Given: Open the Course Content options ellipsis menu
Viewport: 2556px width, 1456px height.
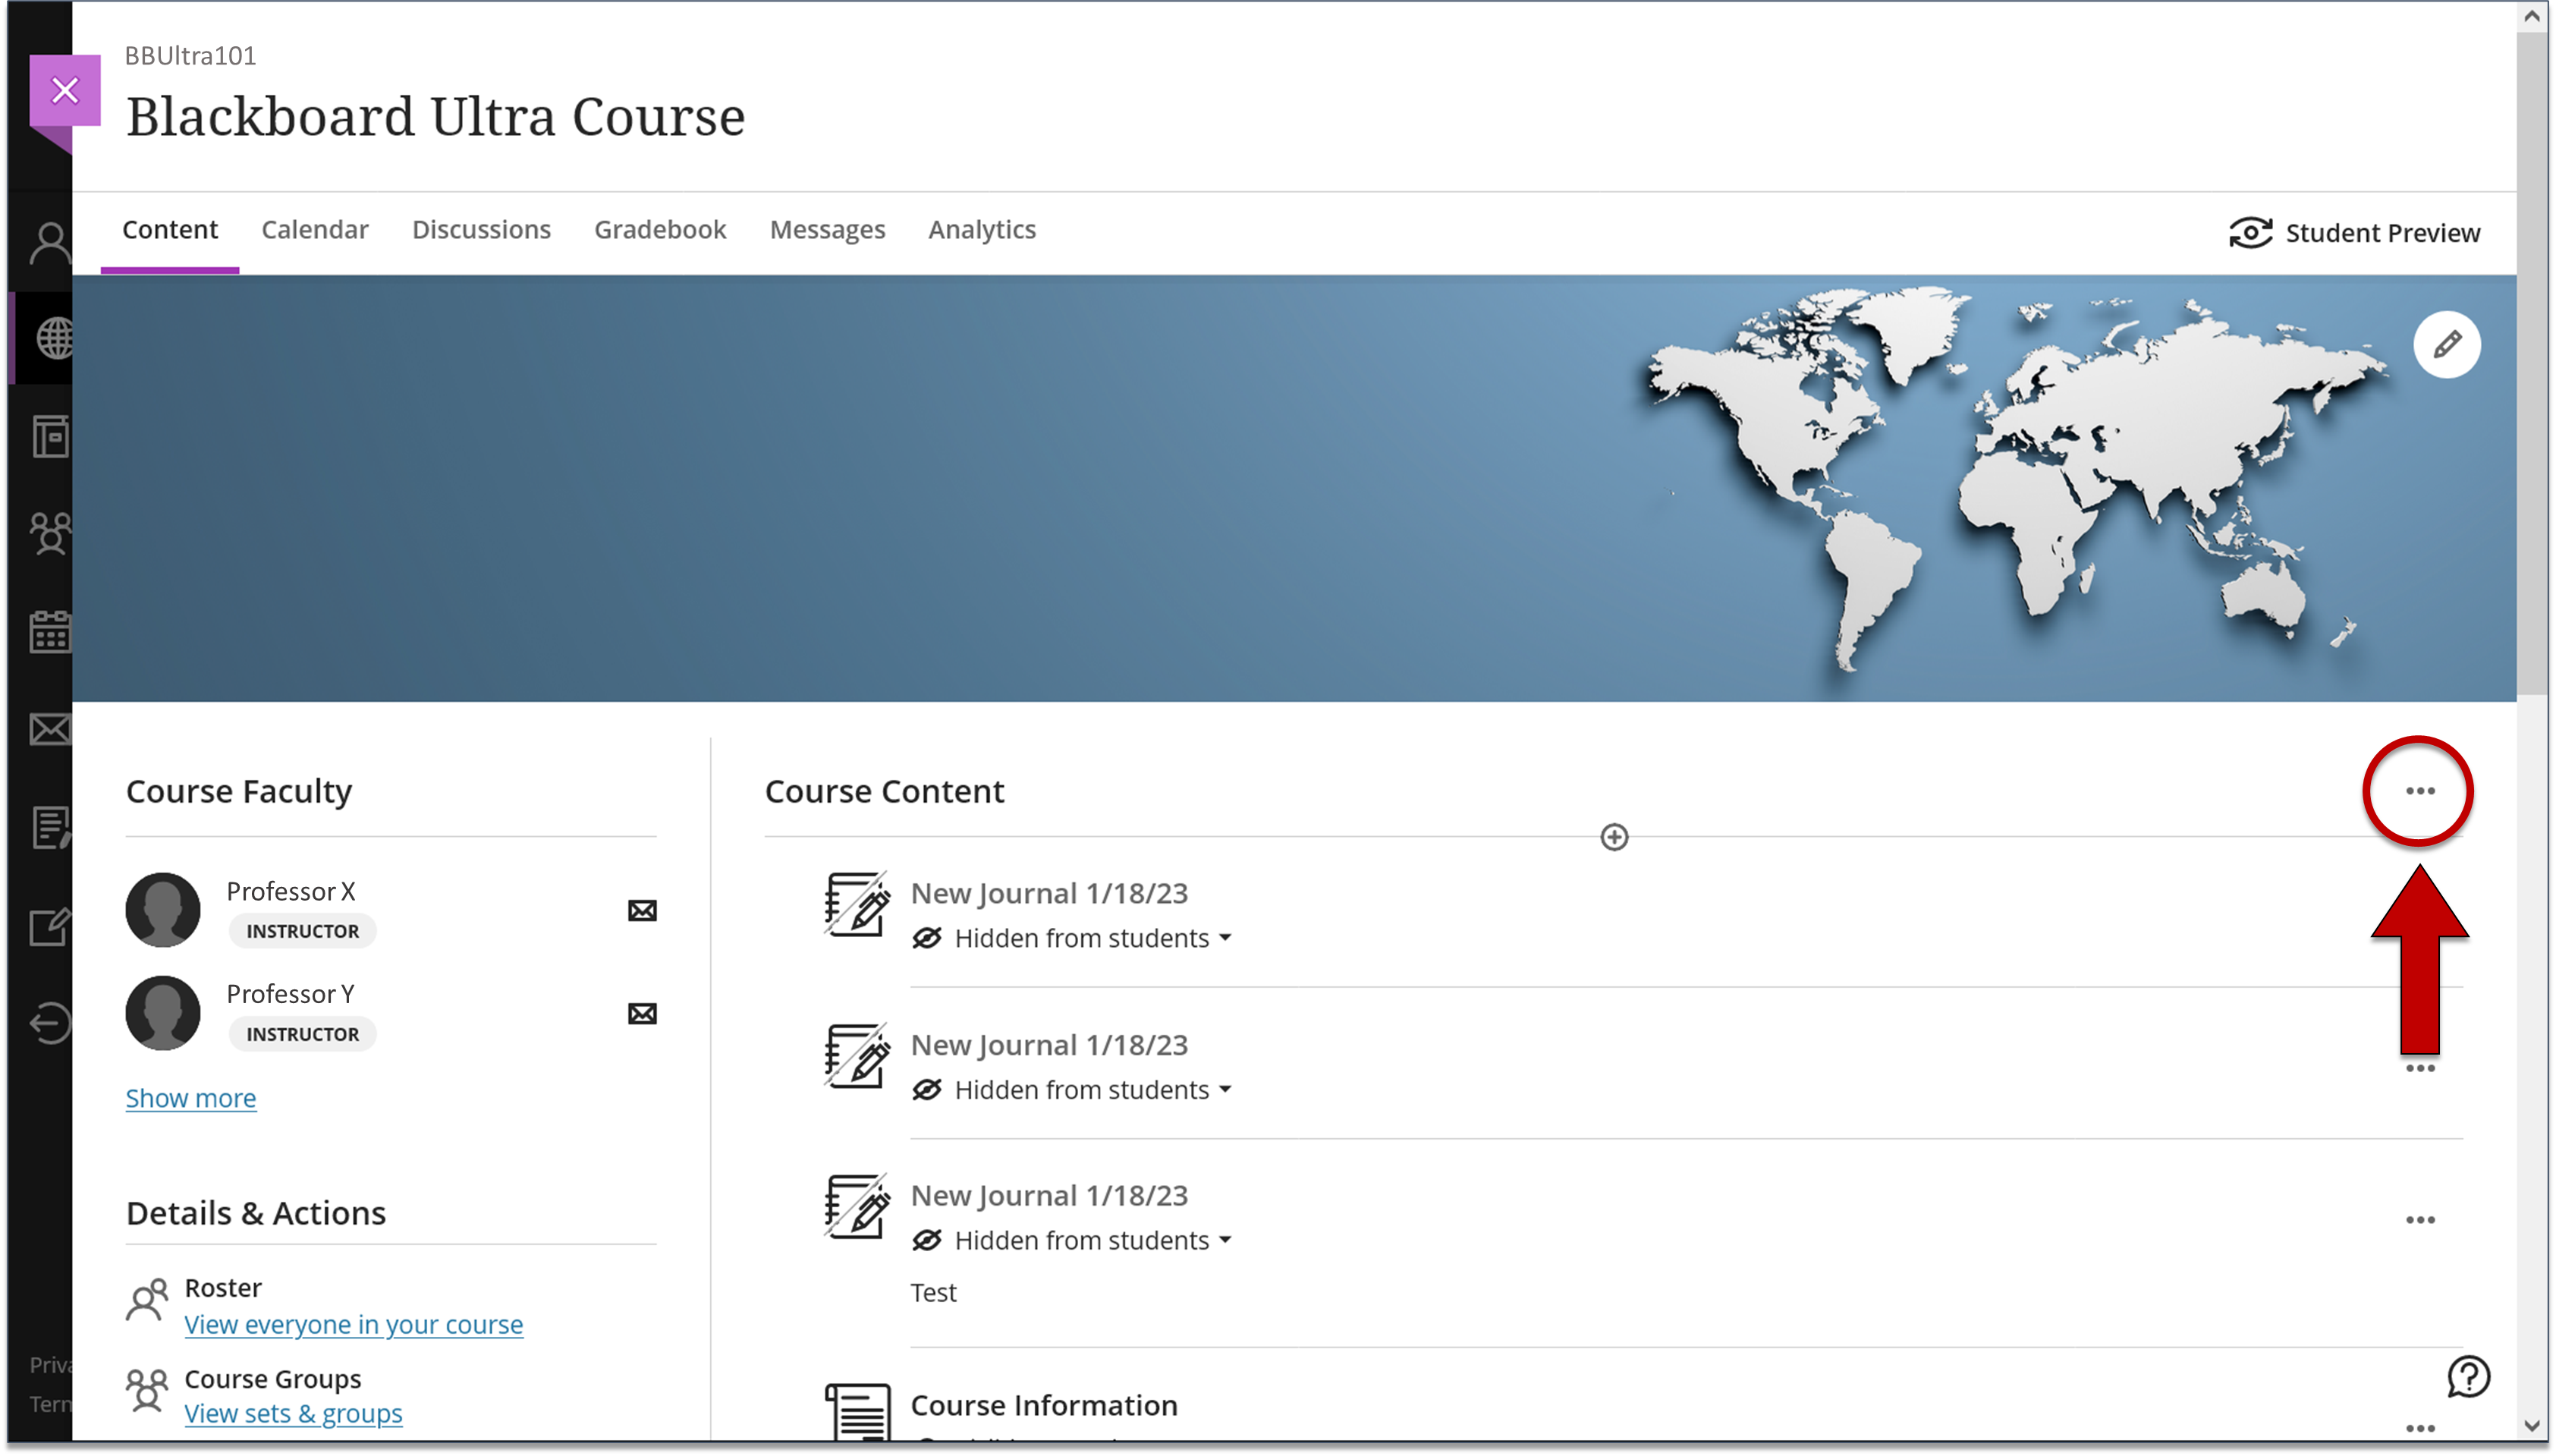Looking at the screenshot, I should pos(2419,791).
